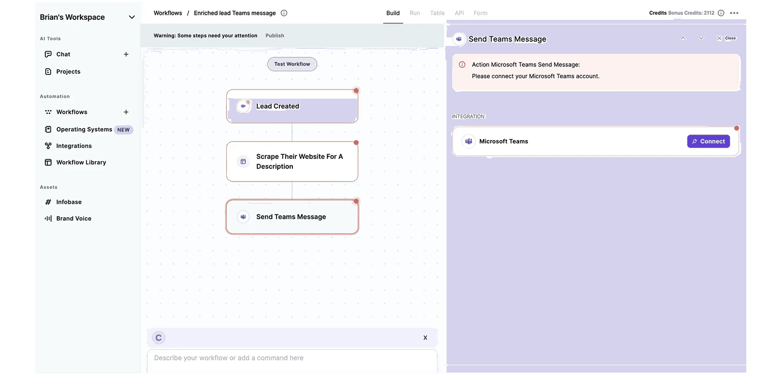
Task: Click the info icon next to Credits
Action: point(721,13)
